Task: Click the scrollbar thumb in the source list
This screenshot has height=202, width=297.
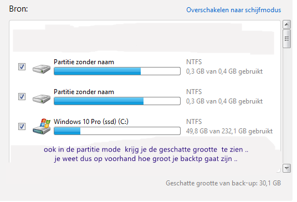Action: tap(286, 39)
